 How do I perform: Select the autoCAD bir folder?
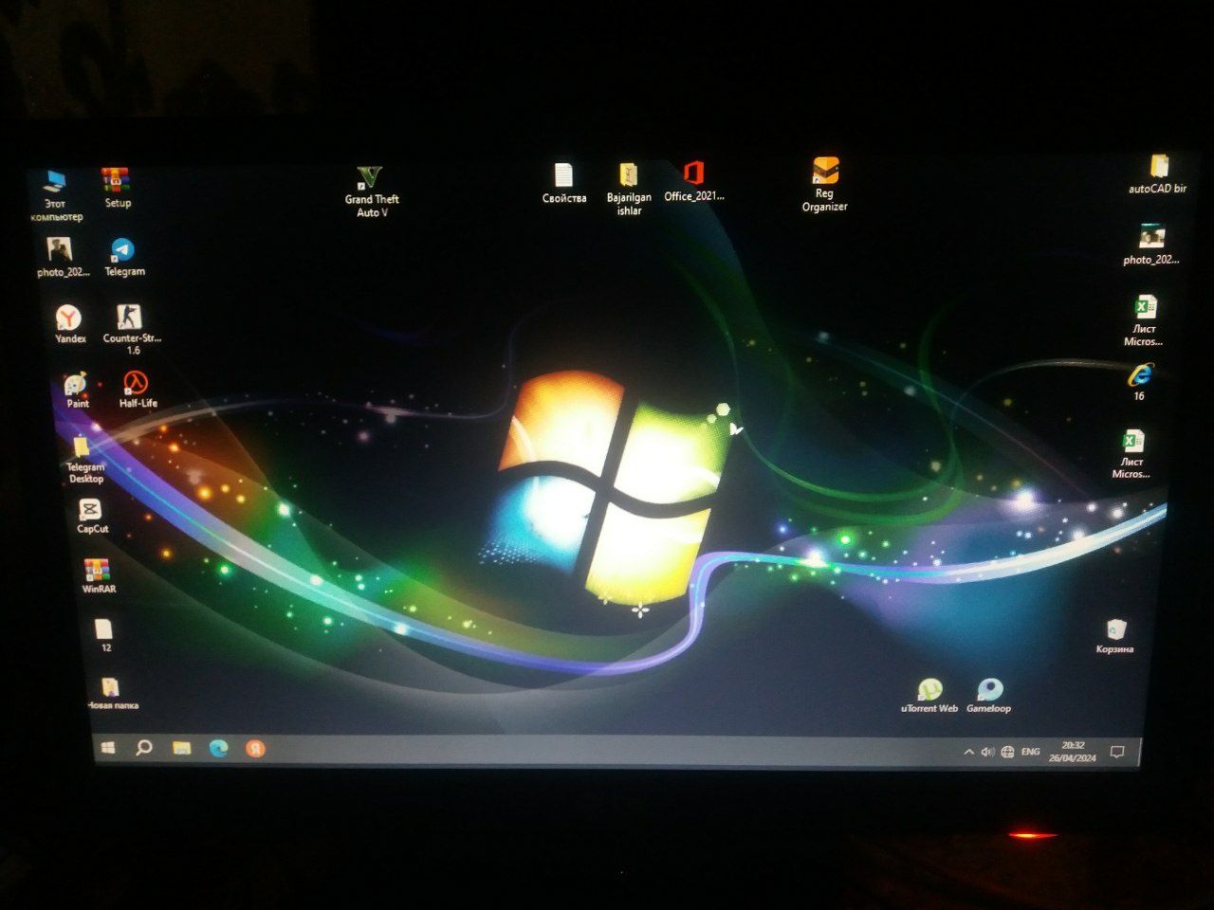[1157, 173]
